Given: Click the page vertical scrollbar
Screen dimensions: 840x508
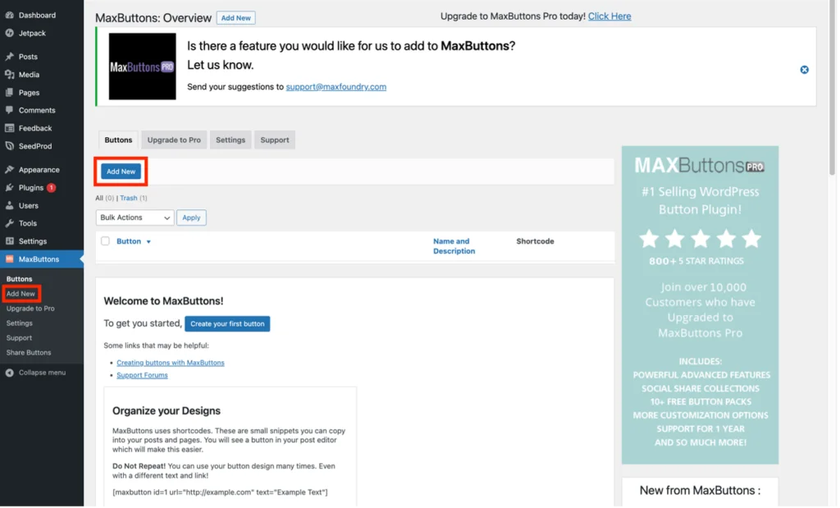Looking at the screenshot, I should tap(832, 89).
